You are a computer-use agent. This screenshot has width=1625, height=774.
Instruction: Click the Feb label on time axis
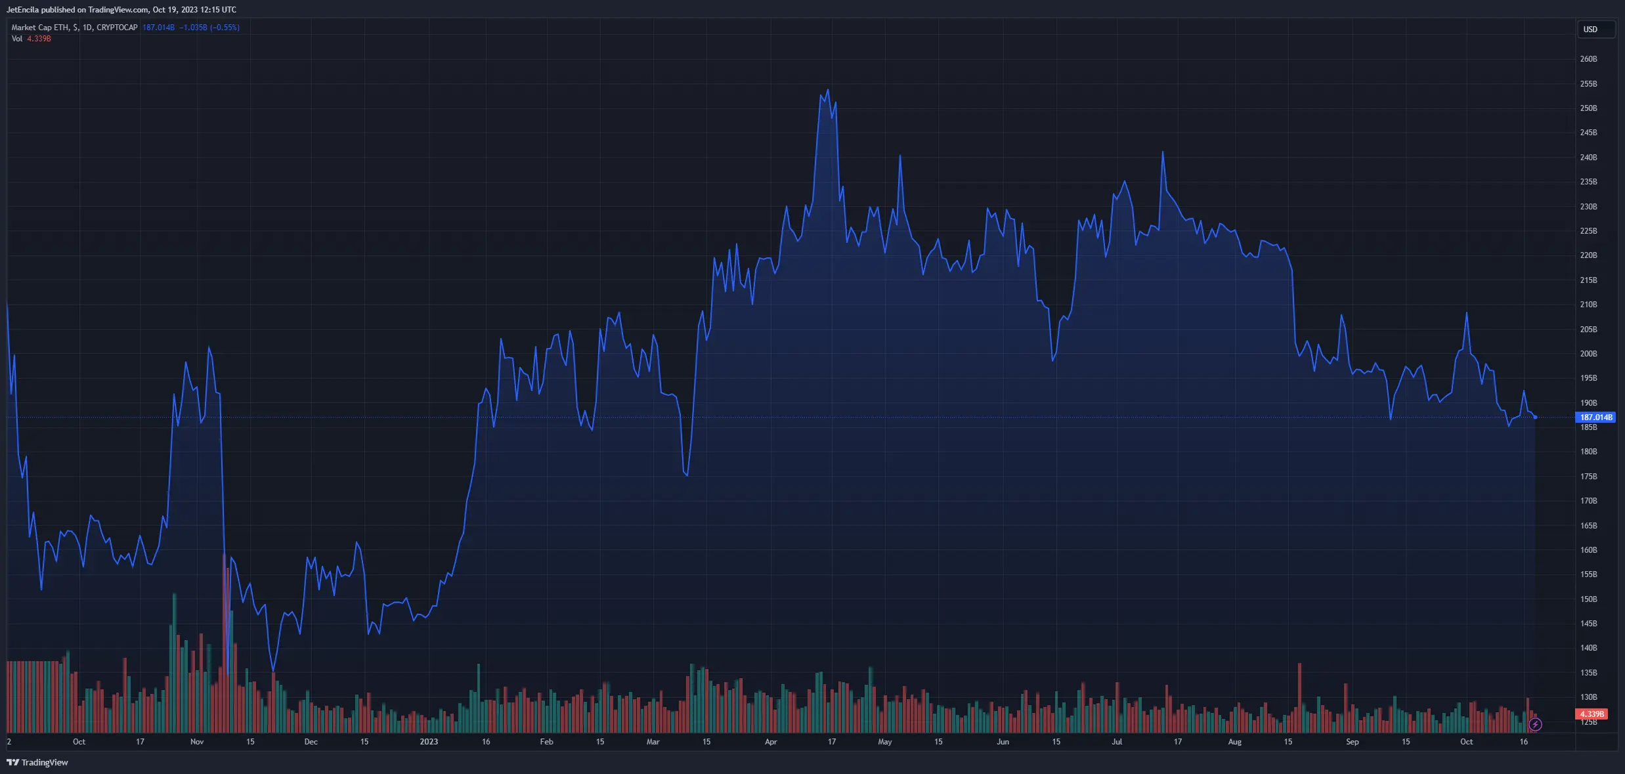point(546,742)
